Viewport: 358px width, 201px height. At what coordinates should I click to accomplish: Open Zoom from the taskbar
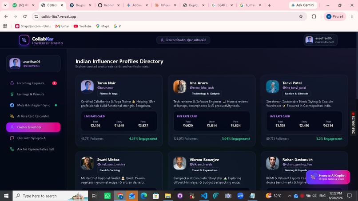pyautogui.click(x=240, y=196)
